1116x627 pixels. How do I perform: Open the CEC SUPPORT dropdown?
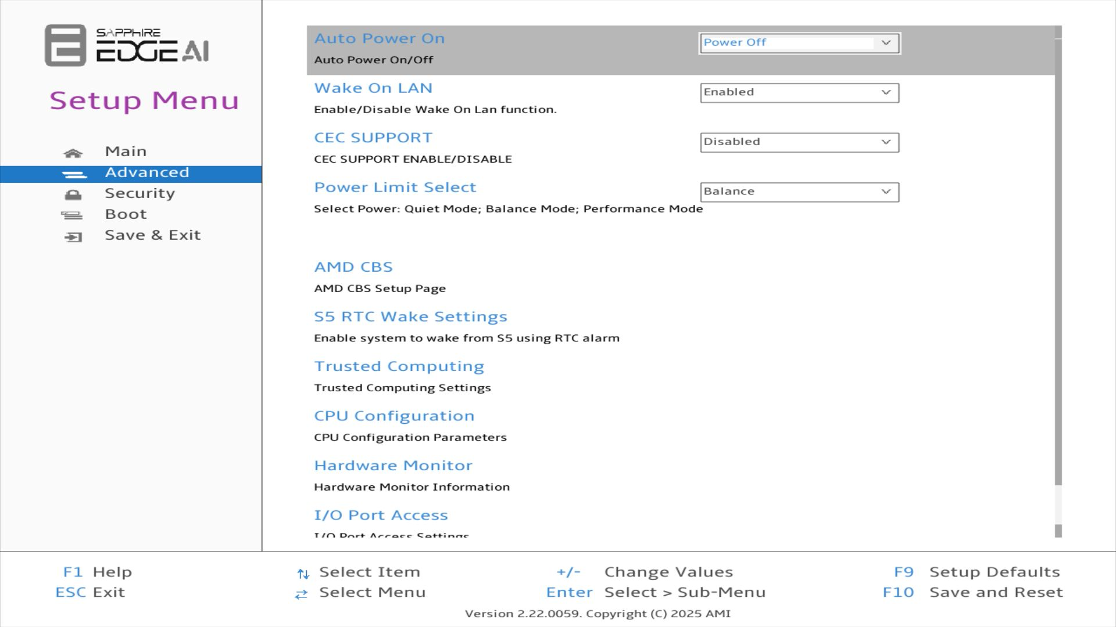point(799,142)
